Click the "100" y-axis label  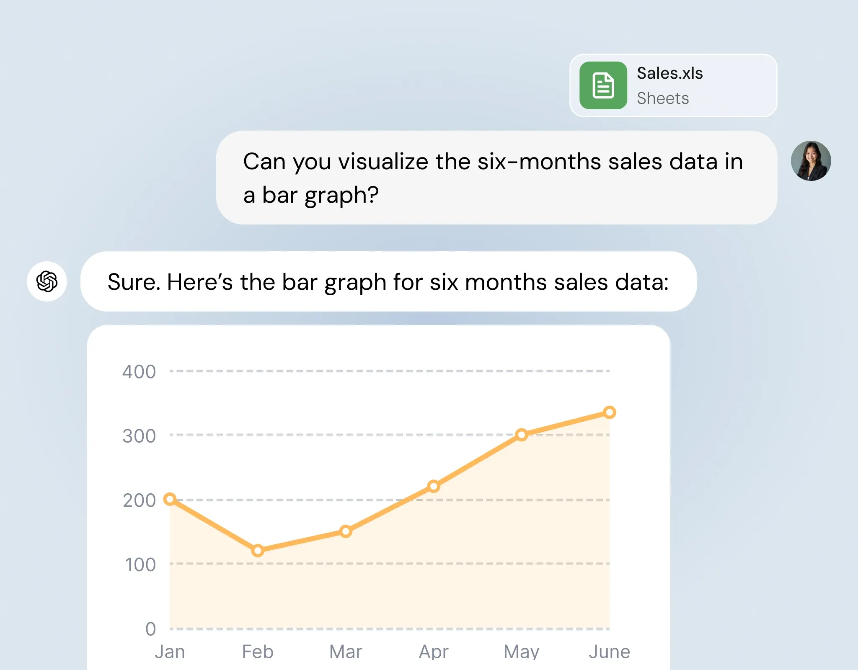[140, 565]
